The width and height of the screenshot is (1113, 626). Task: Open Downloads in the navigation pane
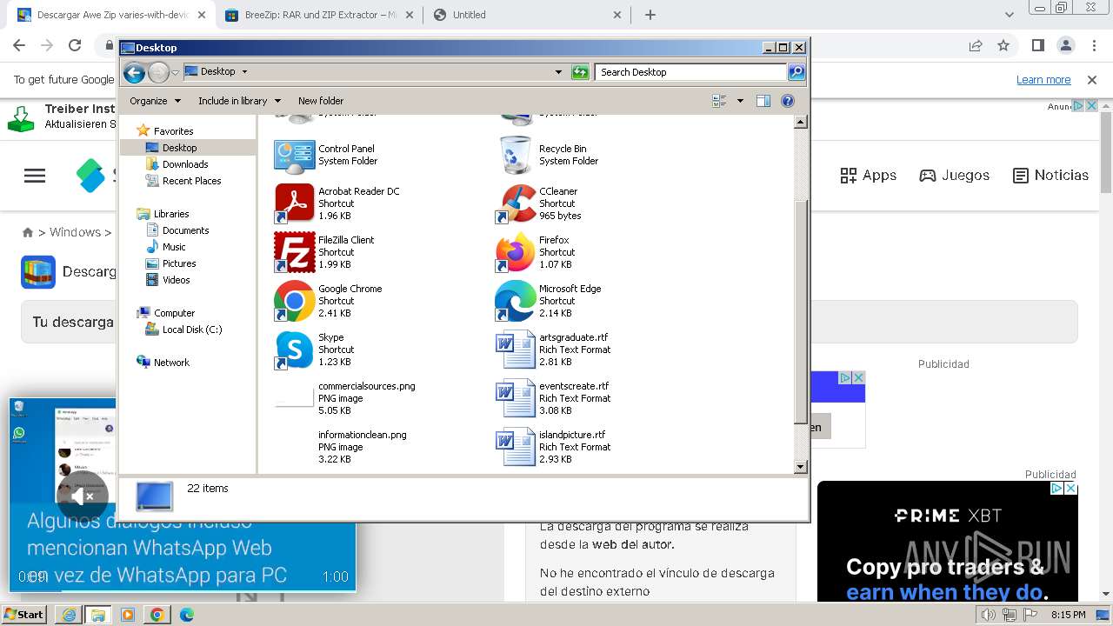[x=185, y=164]
